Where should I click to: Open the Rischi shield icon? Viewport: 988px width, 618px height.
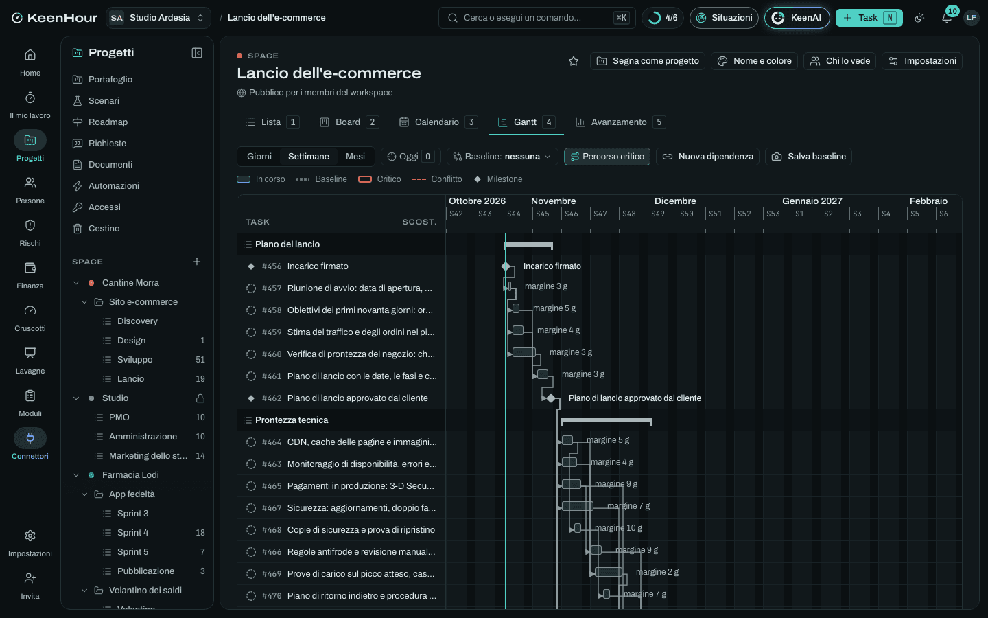(30, 225)
